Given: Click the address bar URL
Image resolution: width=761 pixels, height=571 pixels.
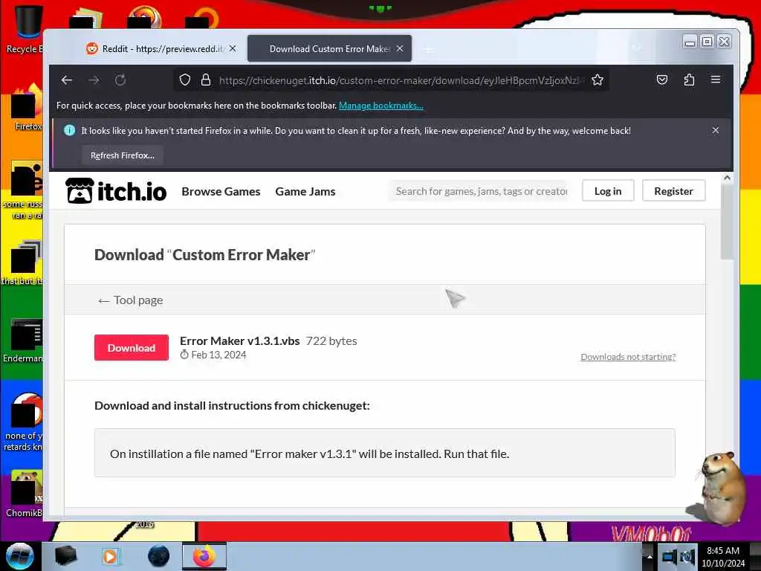Looking at the screenshot, I should tap(401, 80).
